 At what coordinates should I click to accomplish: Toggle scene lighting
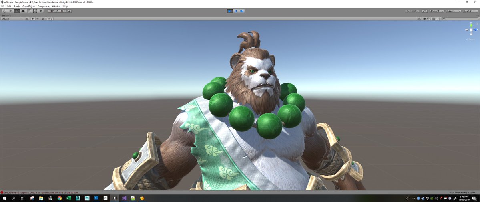click(x=33, y=19)
